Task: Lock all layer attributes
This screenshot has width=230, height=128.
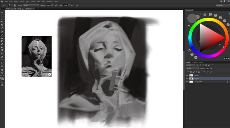Action: [x=199, y=72]
